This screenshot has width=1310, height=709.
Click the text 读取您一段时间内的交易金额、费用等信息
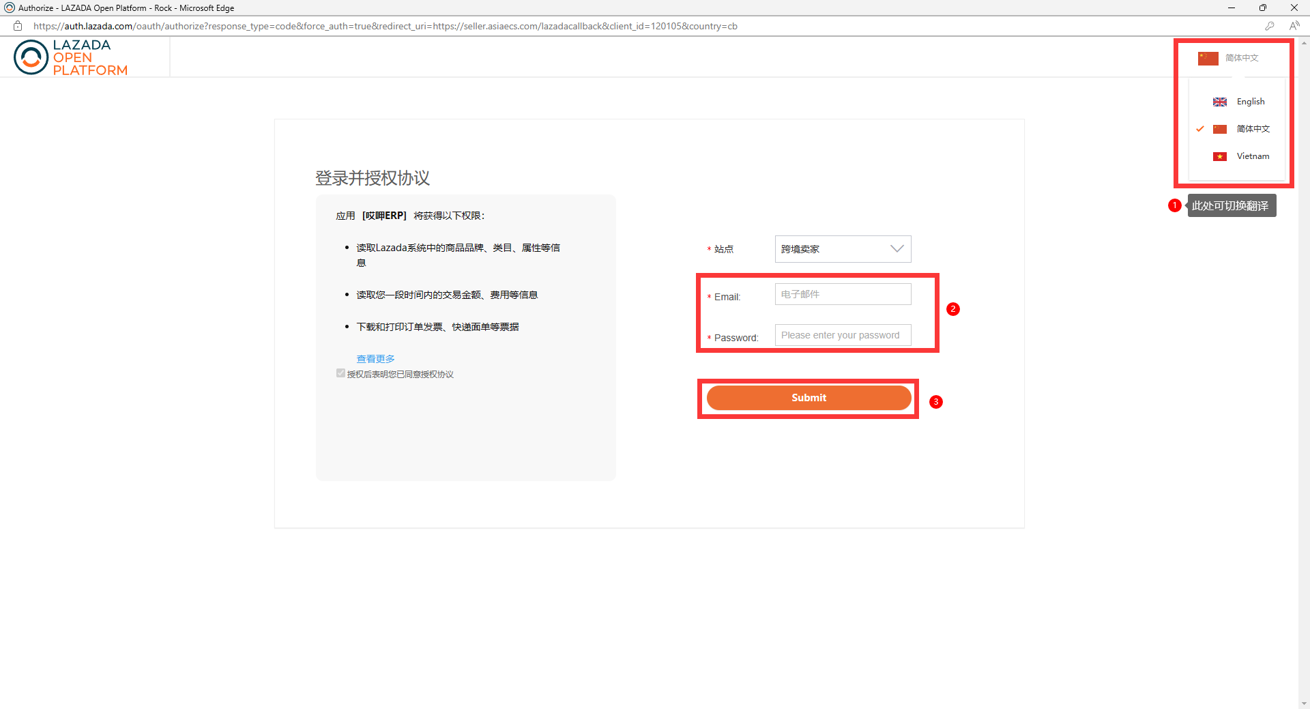(x=447, y=295)
